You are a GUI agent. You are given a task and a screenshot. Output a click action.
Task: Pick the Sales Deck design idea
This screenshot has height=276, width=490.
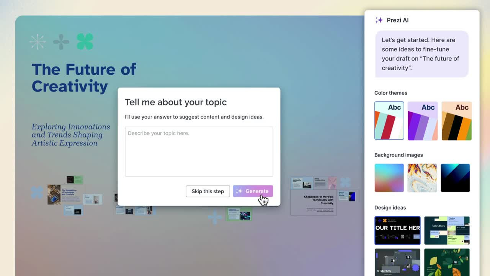pyautogui.click(x=447, y=230)
